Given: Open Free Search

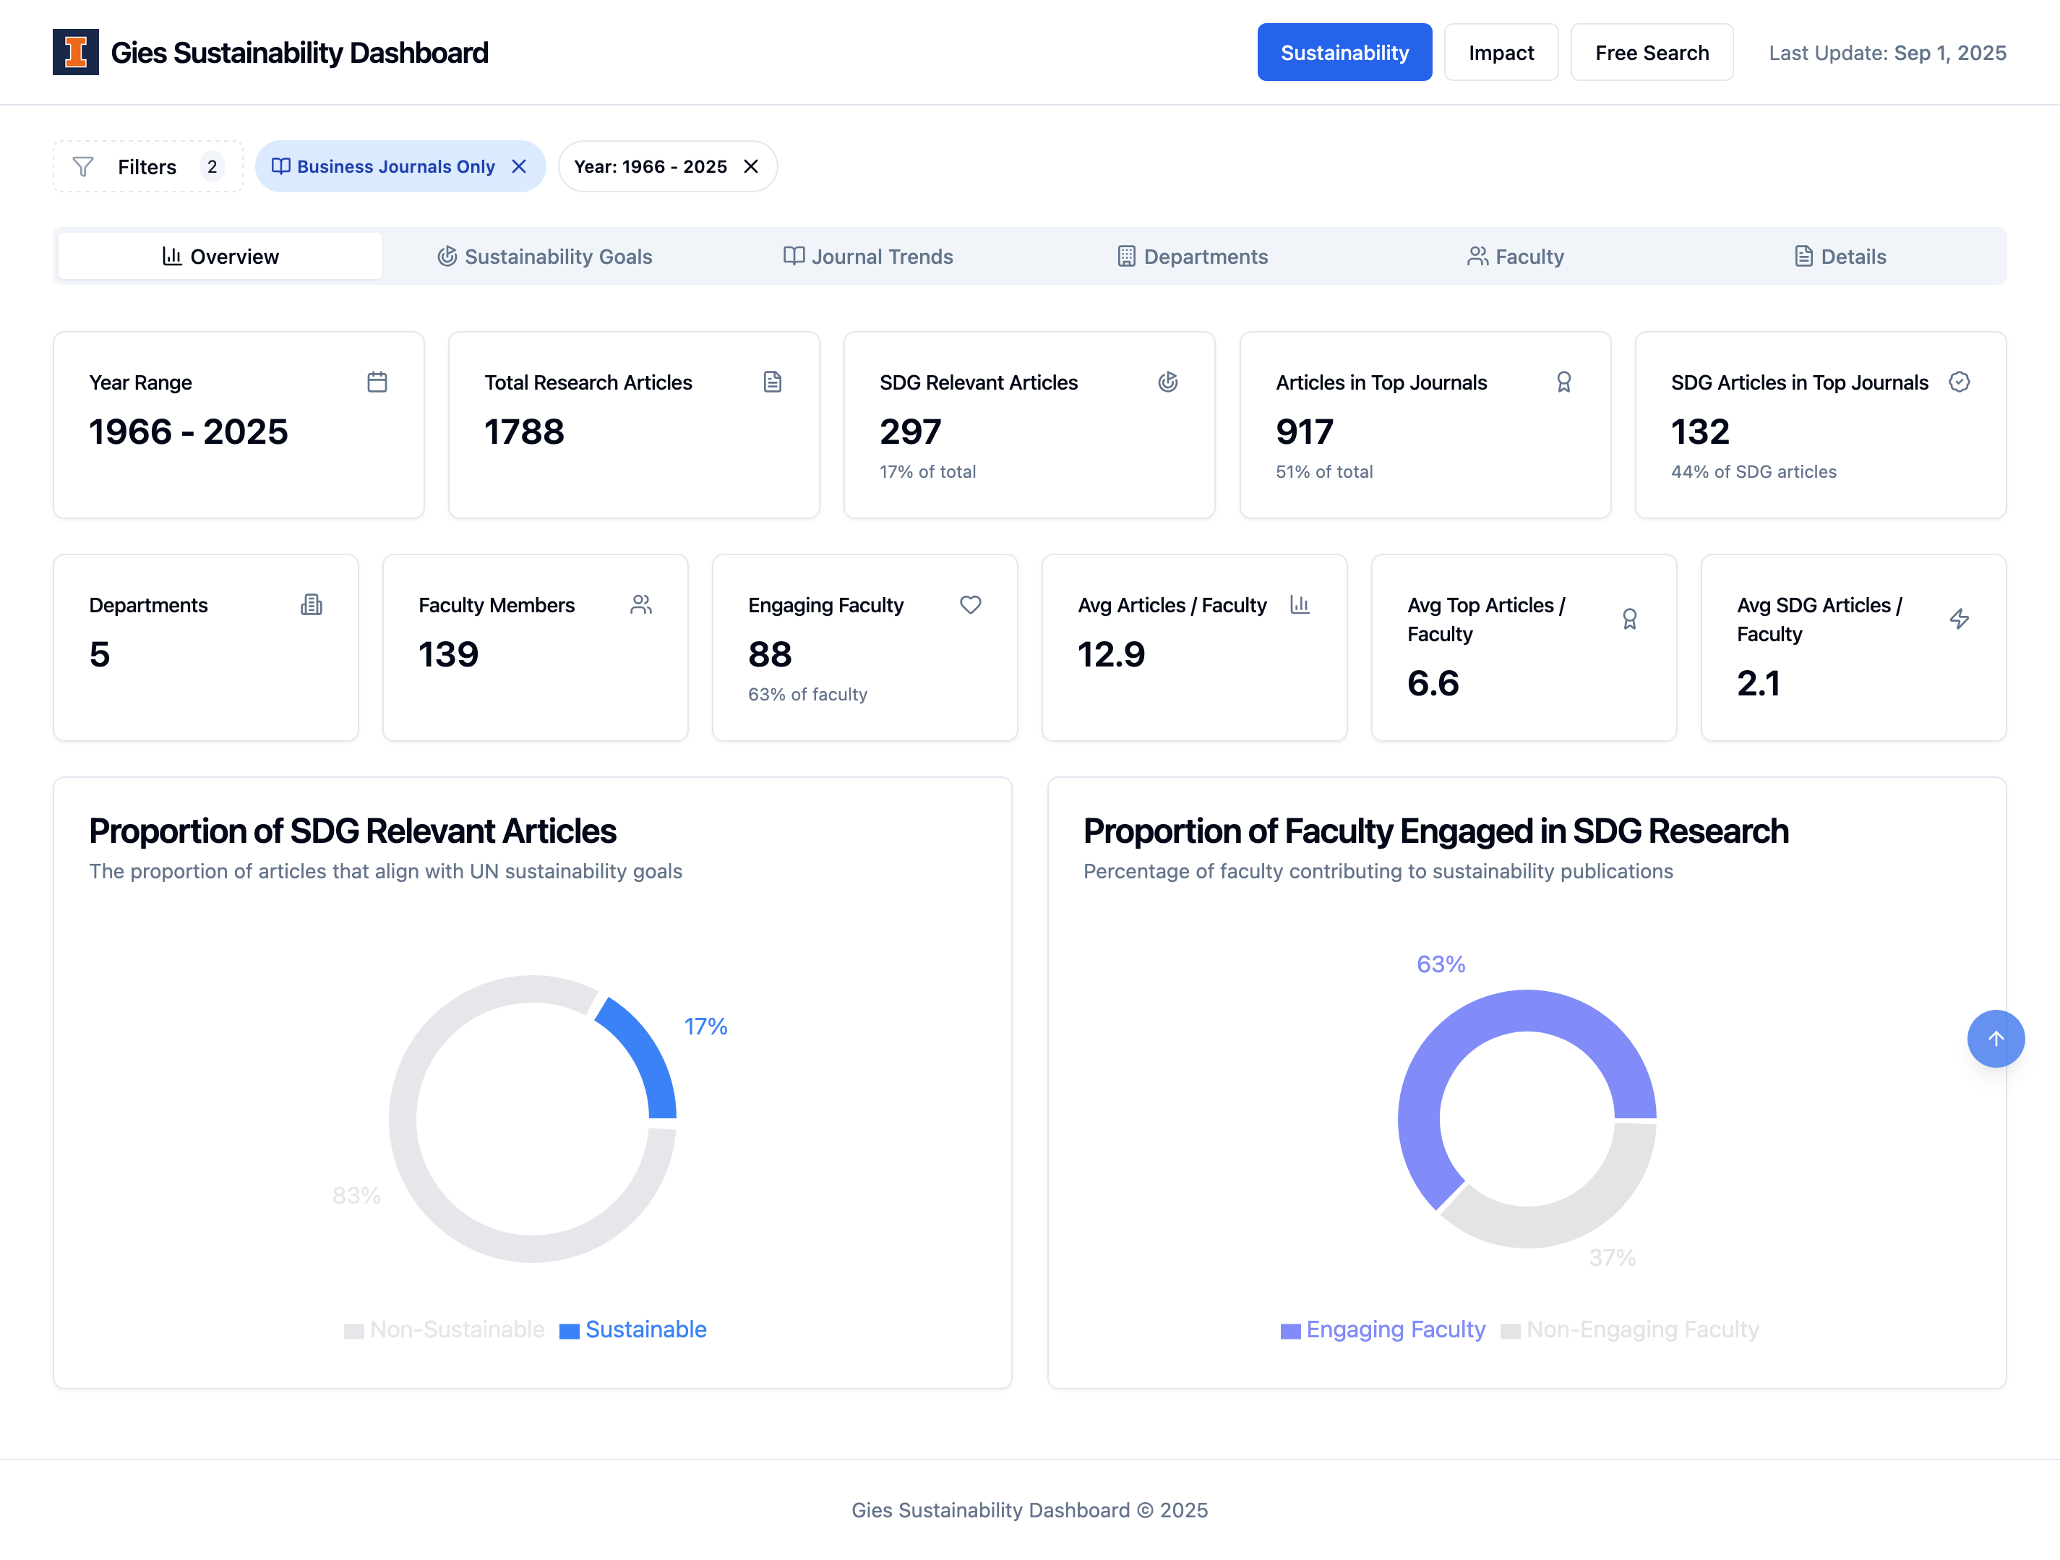Looking at the screenshot, I should pyautogui.click(x=1651, y=52).
